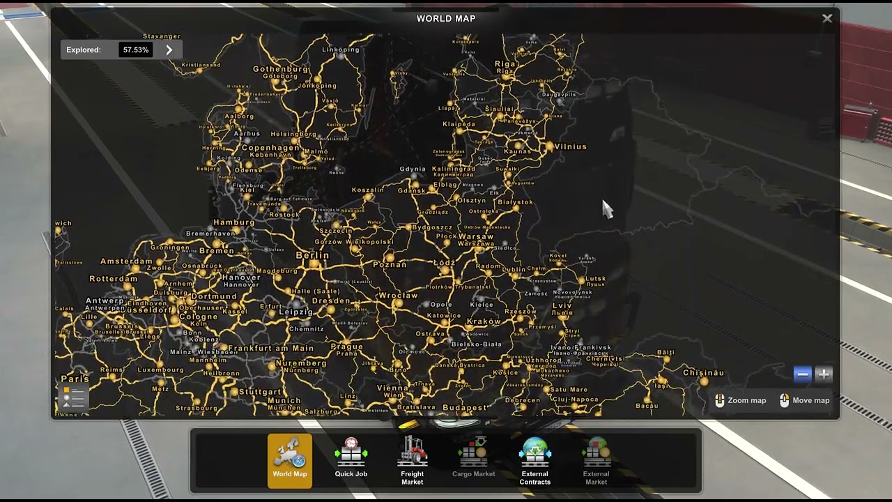
Task: Zoom out with the minus button
Action: pyautogui.click(x=802, y=374)
